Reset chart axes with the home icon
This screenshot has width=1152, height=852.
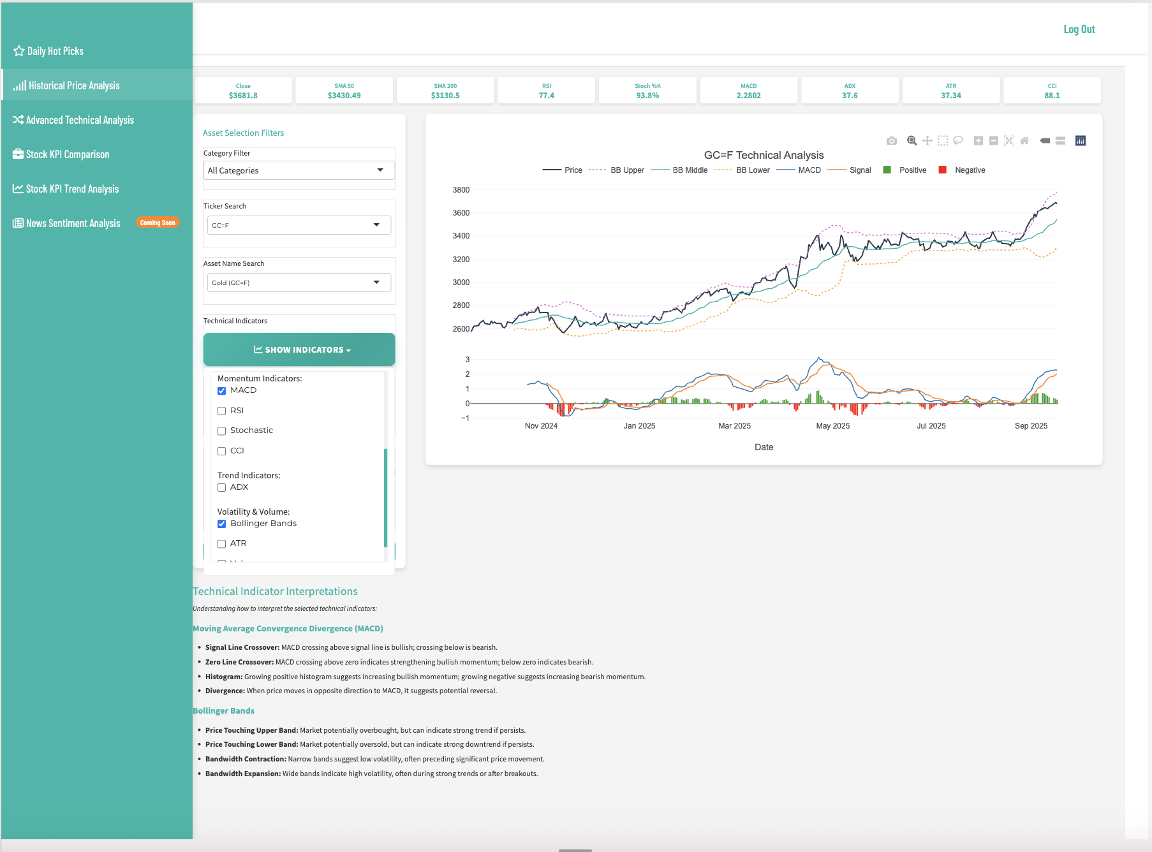[1024, 141]
